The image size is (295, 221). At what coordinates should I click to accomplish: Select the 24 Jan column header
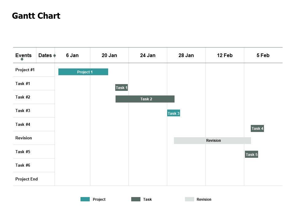tap(148, 56)
